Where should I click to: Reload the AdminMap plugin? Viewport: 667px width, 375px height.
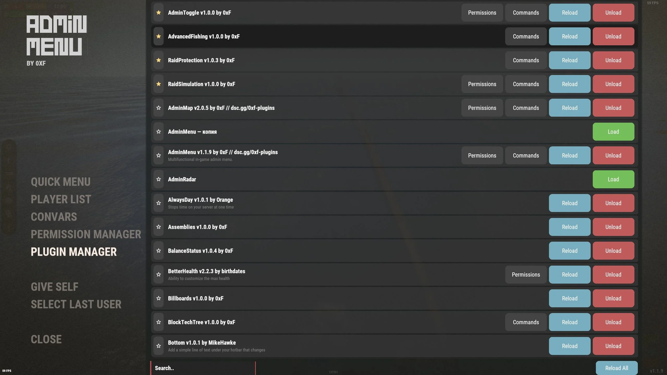570,108
